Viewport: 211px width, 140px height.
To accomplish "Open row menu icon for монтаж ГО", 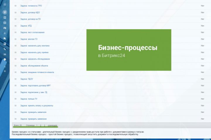I will (x=16, y=39).
